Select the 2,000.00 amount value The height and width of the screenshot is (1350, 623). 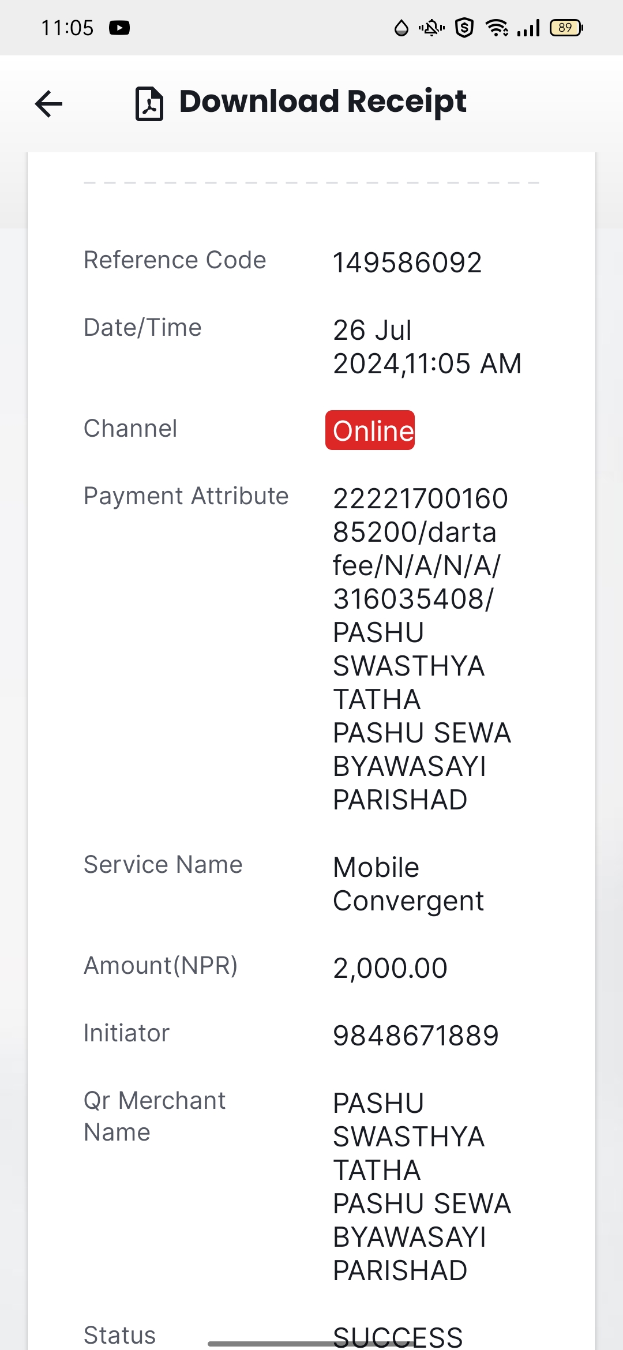point(390,968)
